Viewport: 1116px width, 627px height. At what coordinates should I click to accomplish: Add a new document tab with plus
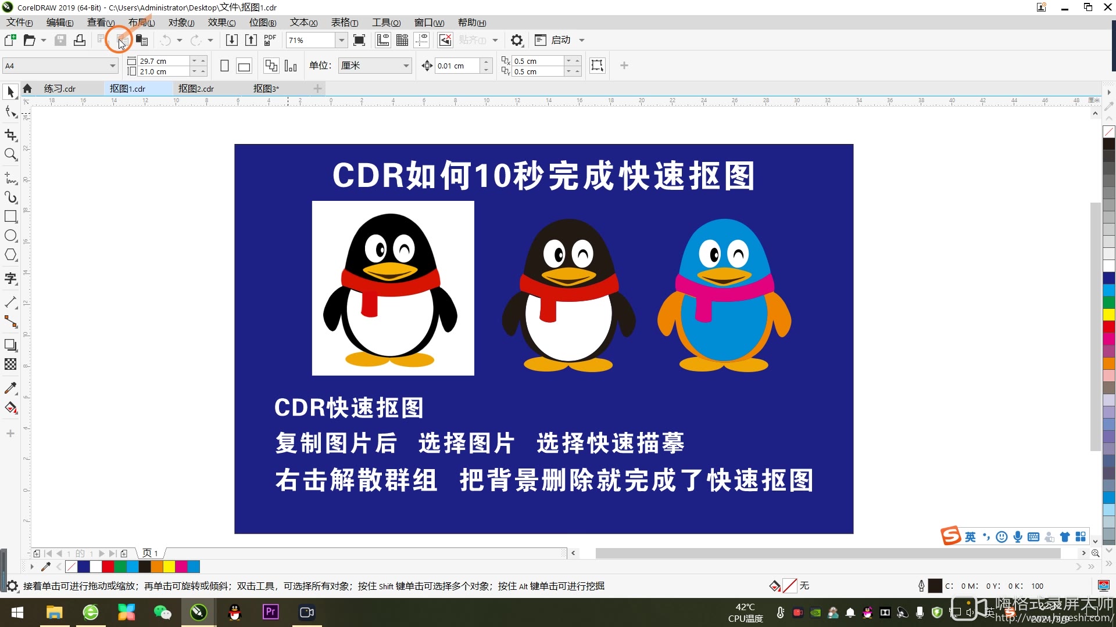[x=317, y=89]
